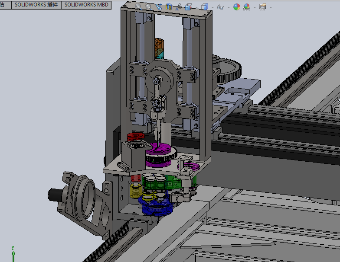Expand the Apply Scene dropdown arrow
Image resolution: width=340 pixels, height=262 pixels.
point(255,8)
